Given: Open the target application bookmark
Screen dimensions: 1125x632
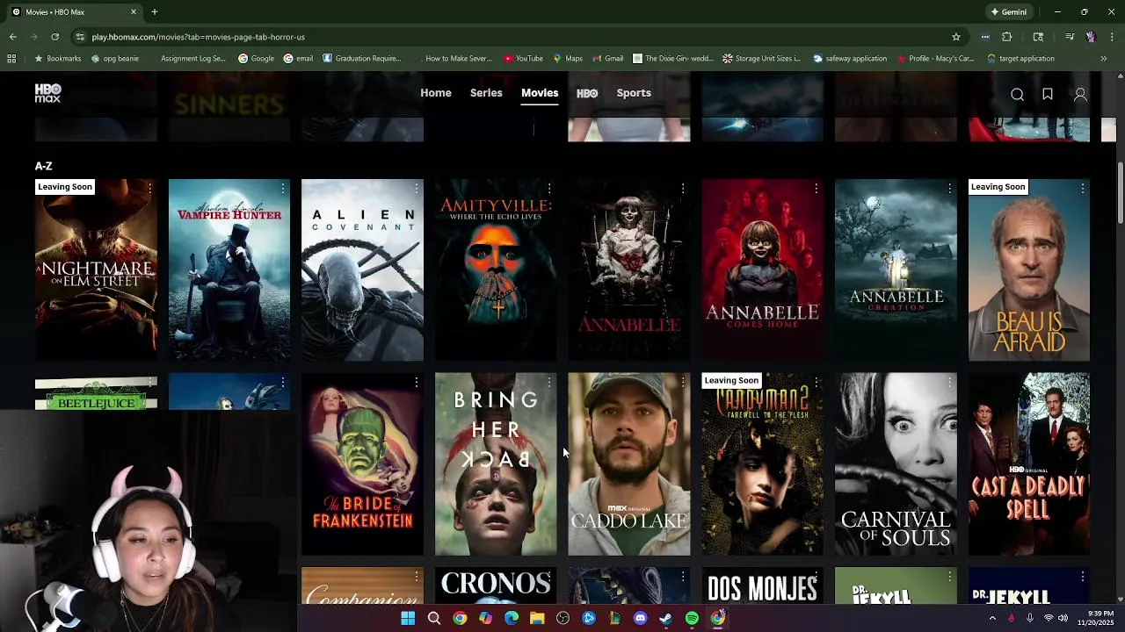Looking at the screenshot, I should pos(1020,59).
